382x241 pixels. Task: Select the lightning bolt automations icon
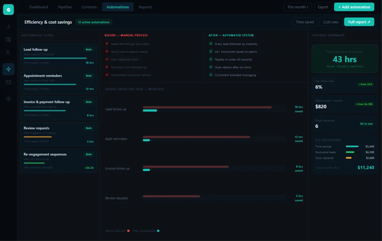[x=8, y=69]
